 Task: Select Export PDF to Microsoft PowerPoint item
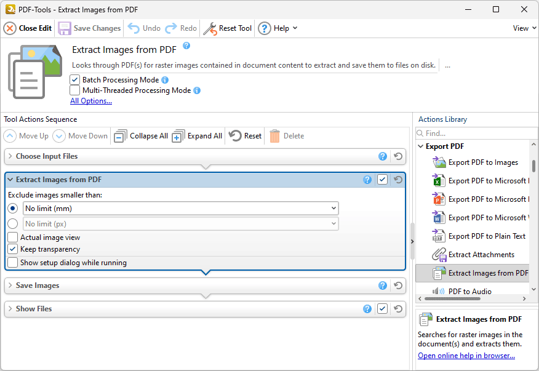[x=480, y=199]
